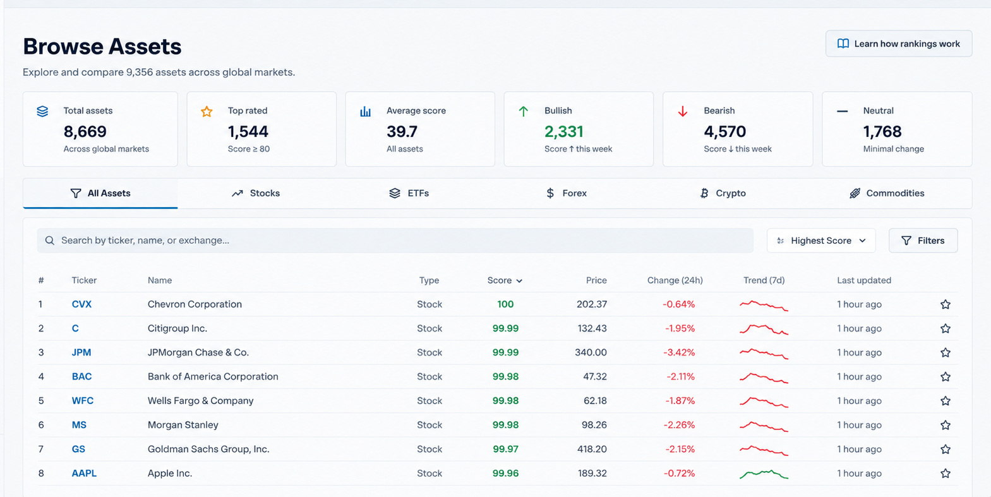Screen dimensions: 991x497
Task: Click the dash icon on Neutral card
Action: 842,111
